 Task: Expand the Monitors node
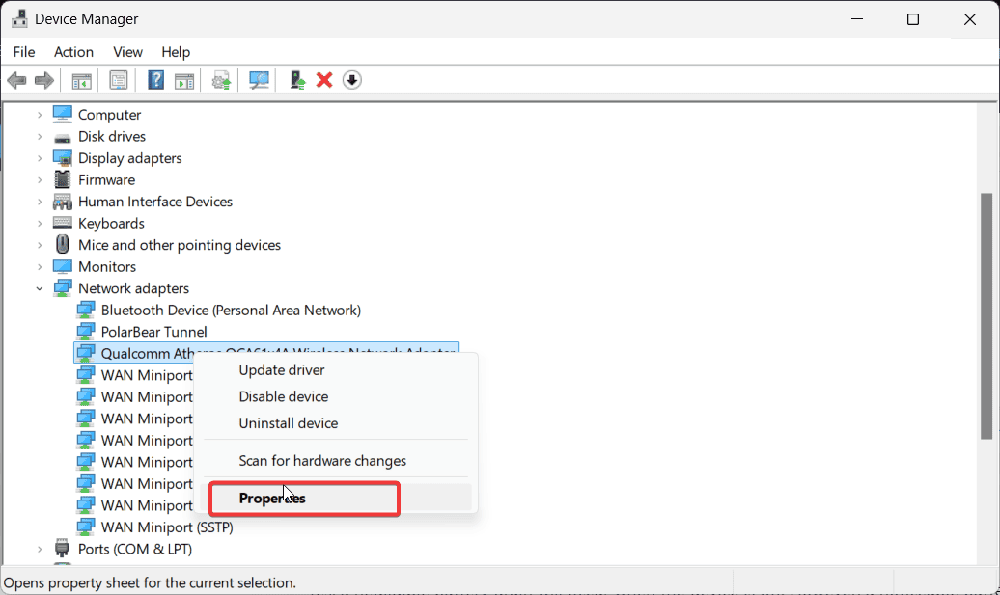[40, 266]
